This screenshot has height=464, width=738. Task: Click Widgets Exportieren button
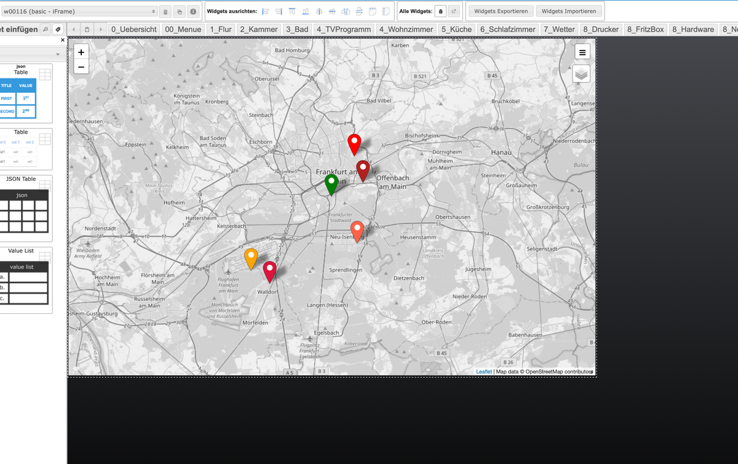[x=501, y=12]
